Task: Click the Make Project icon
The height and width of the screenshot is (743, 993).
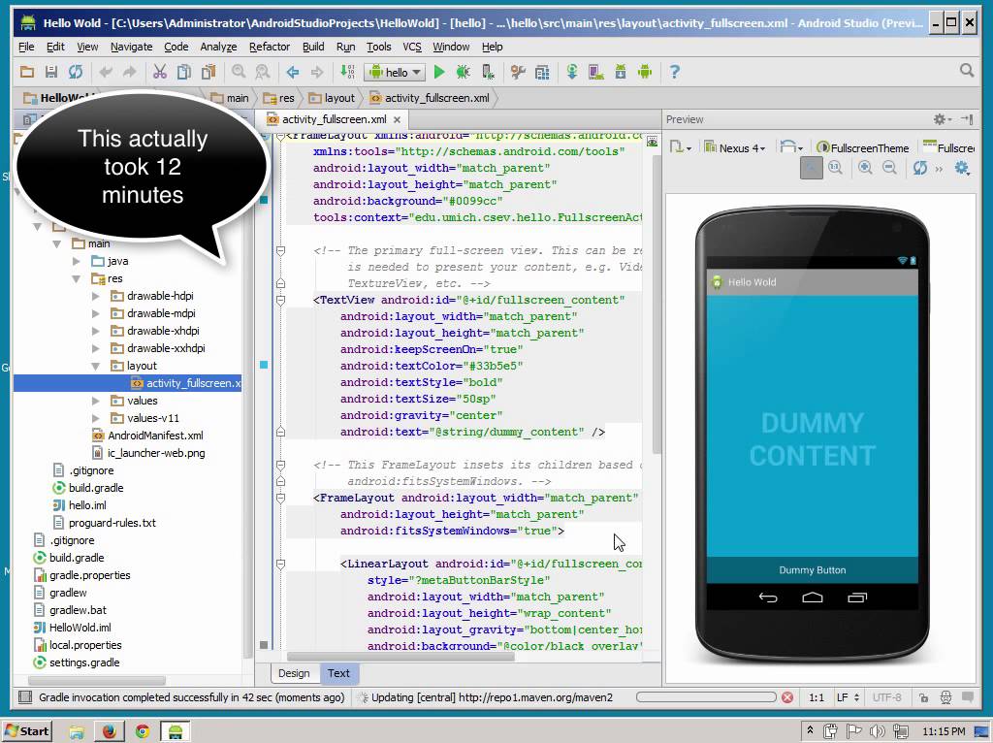Action: coord(347,72)
